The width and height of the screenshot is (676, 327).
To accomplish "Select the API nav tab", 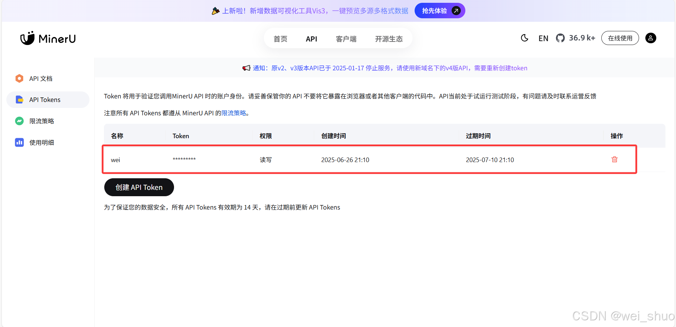I will tap(311, 39).
